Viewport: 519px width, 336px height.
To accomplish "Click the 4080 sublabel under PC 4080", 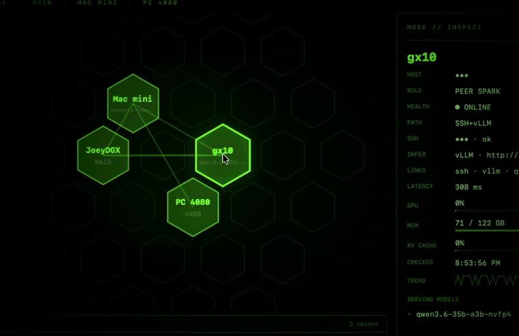I will point(193,214).
